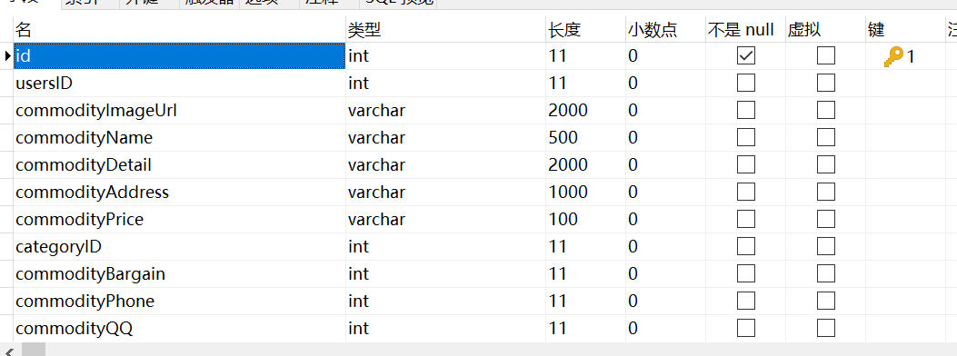957x356 pixels.
Task: Click the empty 键 cell of usersID
Action: (905, 83)
